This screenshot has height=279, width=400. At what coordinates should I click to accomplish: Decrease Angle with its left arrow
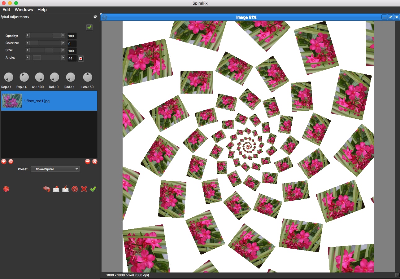click(x=28, y=57)
